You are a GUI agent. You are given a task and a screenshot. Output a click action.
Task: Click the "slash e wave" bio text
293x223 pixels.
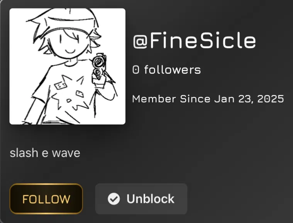pos(45,153)
